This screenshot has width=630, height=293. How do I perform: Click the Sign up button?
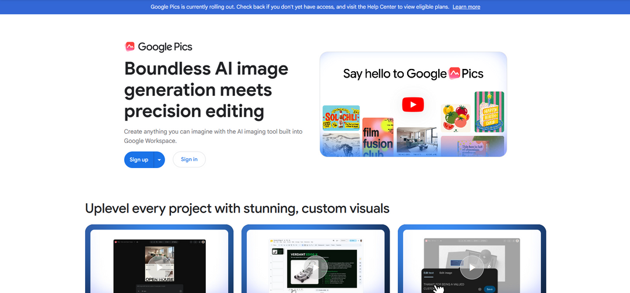click(139, 159)
